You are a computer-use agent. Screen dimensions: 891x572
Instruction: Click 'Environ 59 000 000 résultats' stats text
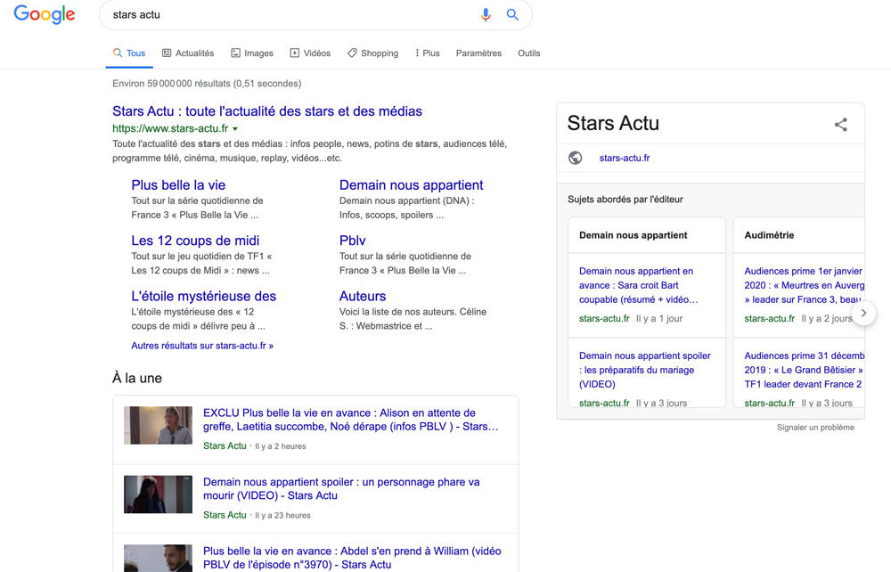pyautogui.click(x=207, y=84)
